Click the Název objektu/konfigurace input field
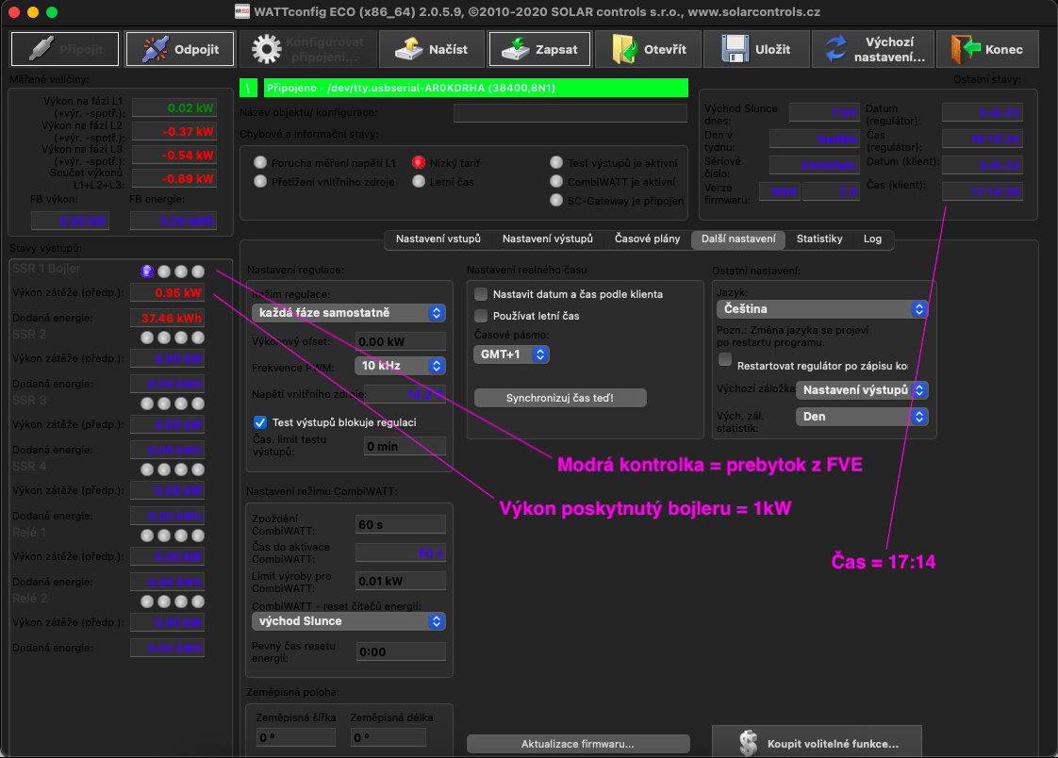The image size is (1058, 758). pyautogui.click(x=570, y=112)
